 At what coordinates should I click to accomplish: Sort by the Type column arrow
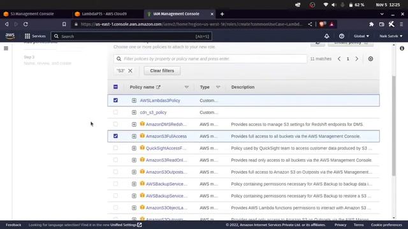click(218, 87)
